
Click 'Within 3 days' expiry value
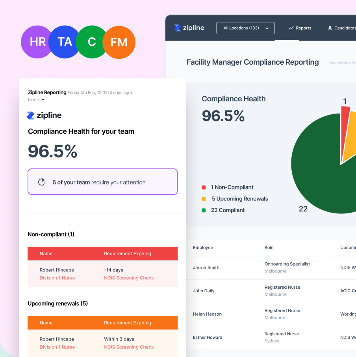tap(119, 339)
